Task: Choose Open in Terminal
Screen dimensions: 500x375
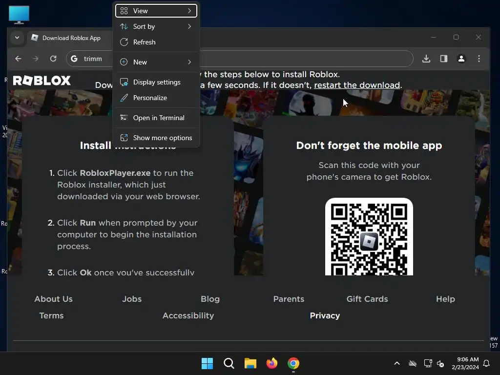Action: (x=156, y=118)
